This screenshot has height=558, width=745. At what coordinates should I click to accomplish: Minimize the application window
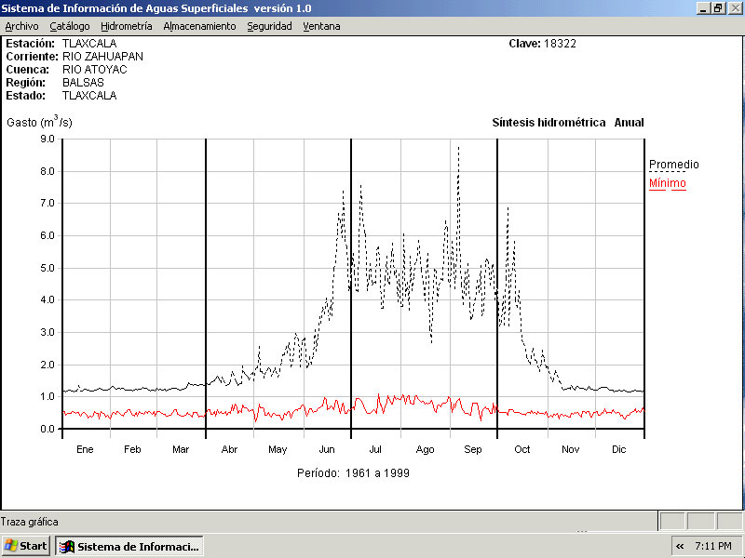pos(703,7)
